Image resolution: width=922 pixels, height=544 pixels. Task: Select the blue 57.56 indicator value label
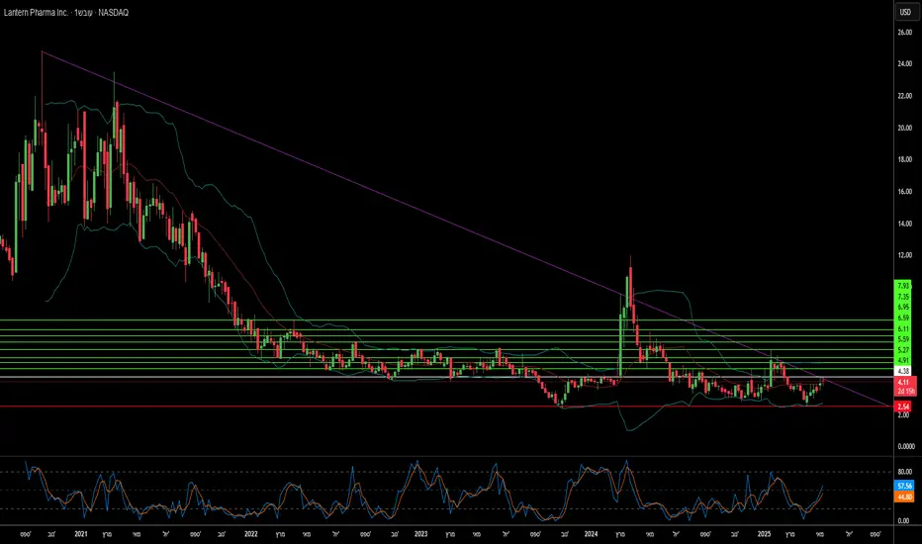(902, 487)
